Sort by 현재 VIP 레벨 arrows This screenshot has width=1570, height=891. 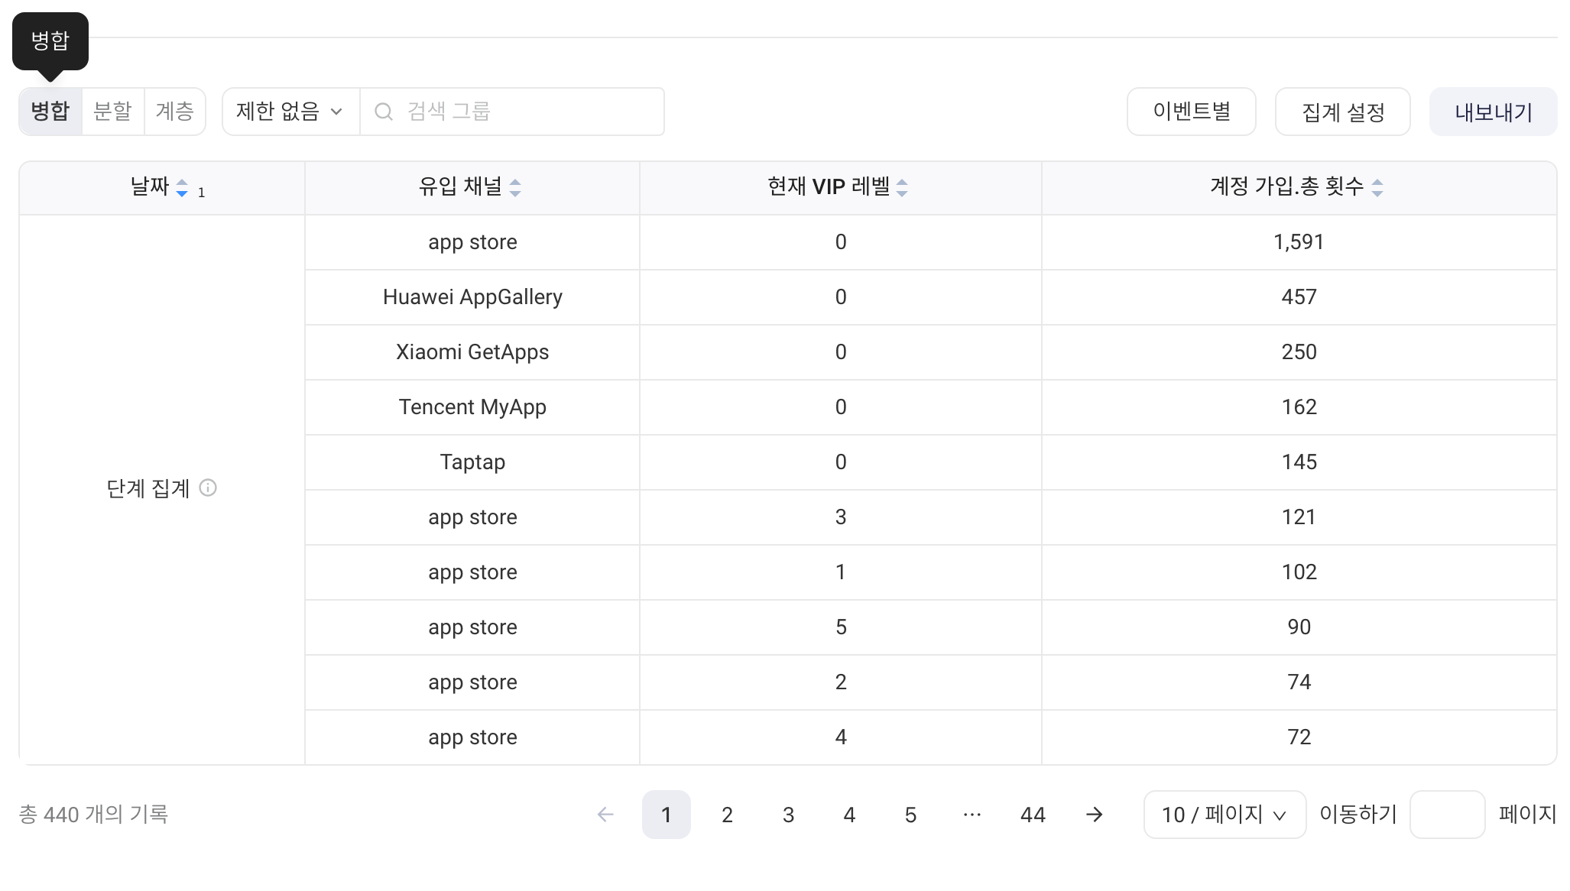[x=902, y=187]
